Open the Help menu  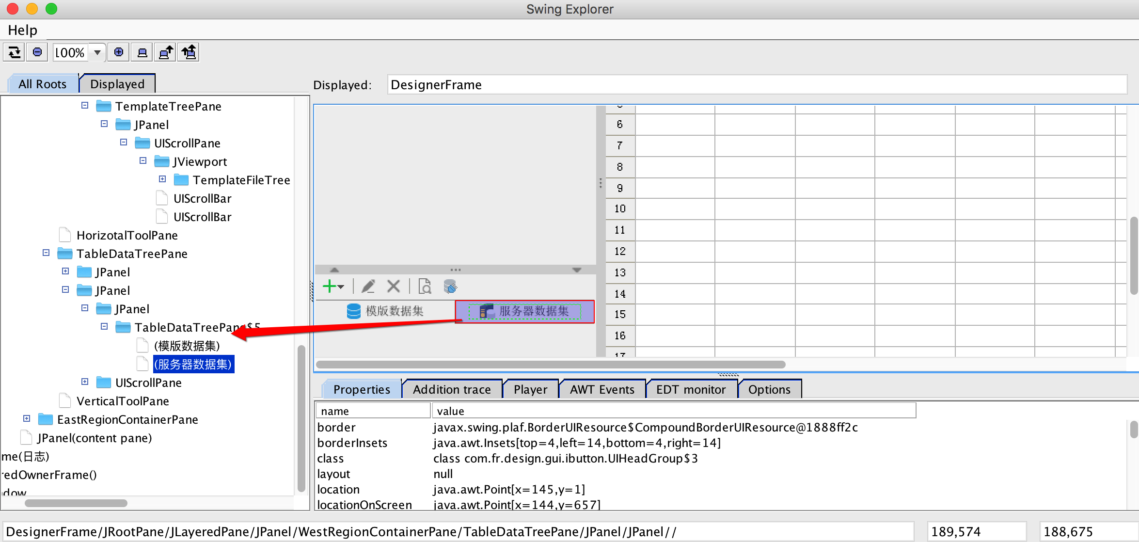click(x=22, y=30)
